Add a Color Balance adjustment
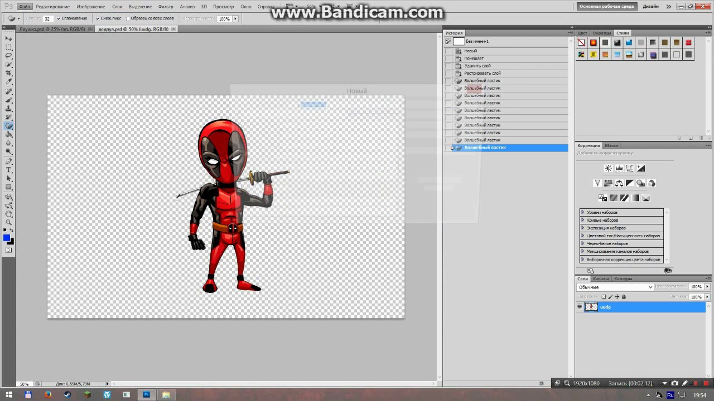The height and width of the screenshot is (401, 714). [x=619, y=183]
